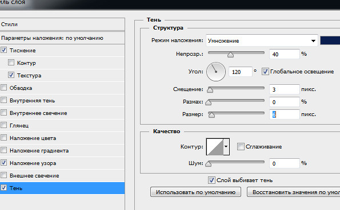The height and width of the screenshot is (210, 340).
Task: Click the Угол field with value 120
Action: click(x=241, y=72)
